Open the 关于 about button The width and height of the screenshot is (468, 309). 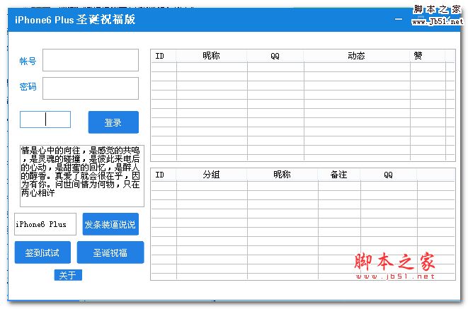(x=68, y=275)
